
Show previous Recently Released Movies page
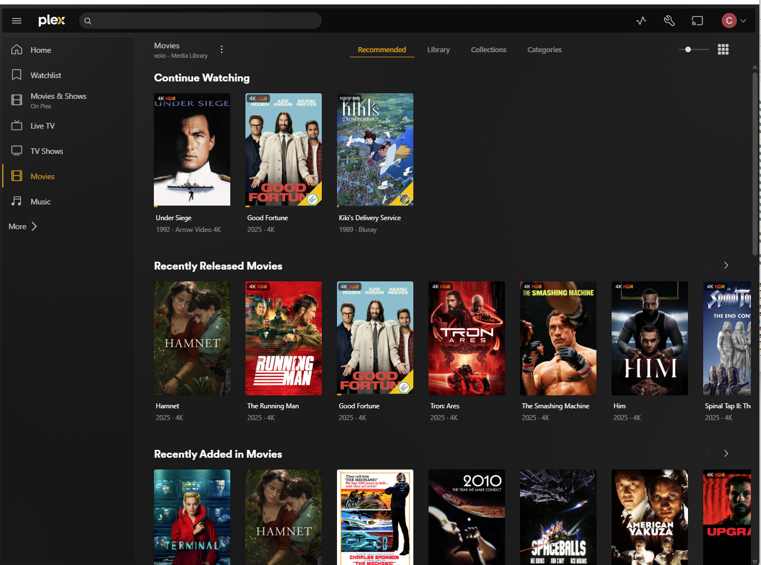[x=707, y=265]
